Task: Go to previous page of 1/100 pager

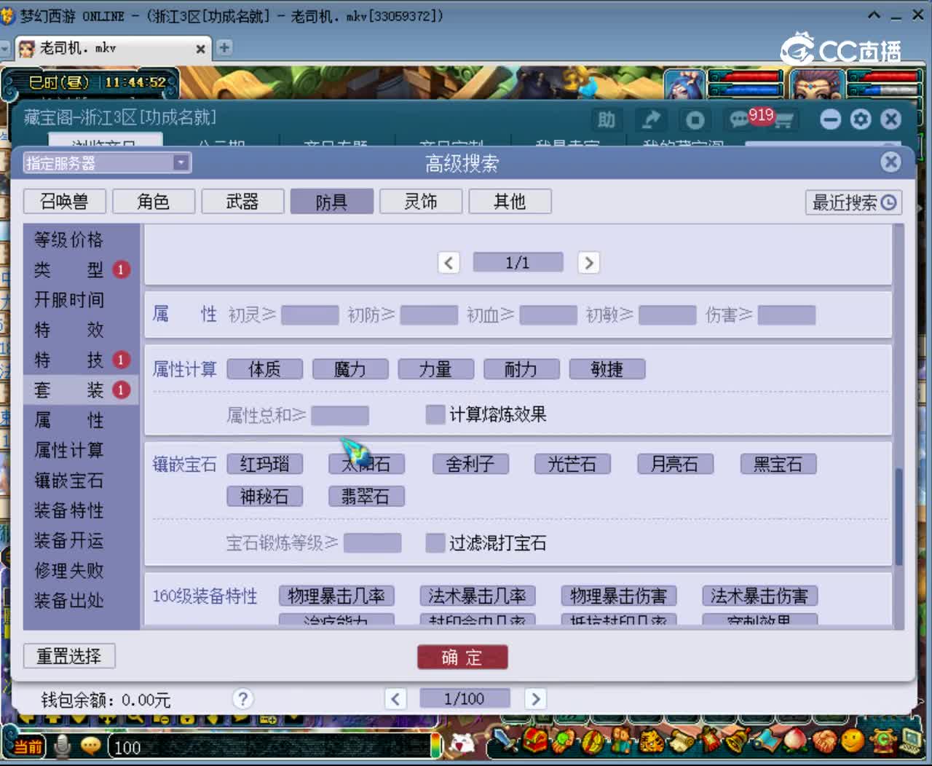Action: [395, 699]
